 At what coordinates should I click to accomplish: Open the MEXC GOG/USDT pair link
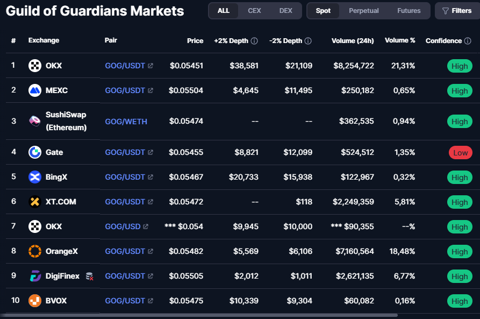click(x=125, y=90)
